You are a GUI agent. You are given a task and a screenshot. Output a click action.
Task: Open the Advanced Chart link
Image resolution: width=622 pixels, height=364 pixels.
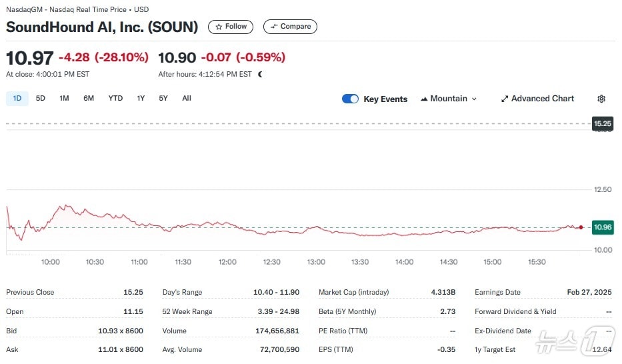(x=537, y=99)
